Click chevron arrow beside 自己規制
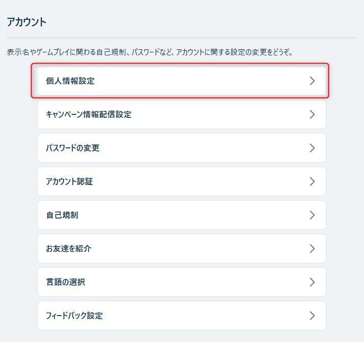Screen dimensions: 364x342 coord(312,215)
